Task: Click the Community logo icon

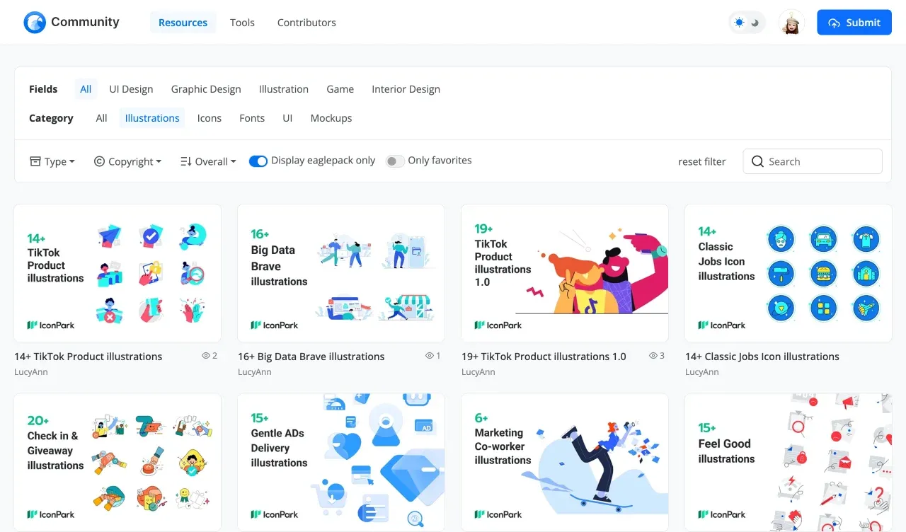Action: (x=35, y=23)
